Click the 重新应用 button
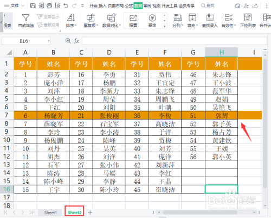This screenshot has width=271, height=218. tap(48, 25)
